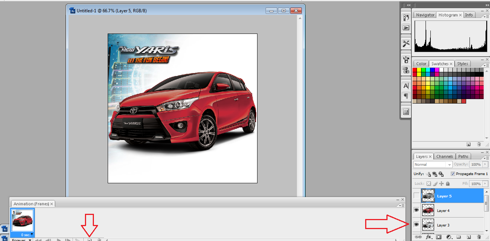Hide Layer 3 using eye icon
Image resolution: width=490 pixels, height=241 pixels.
click(416, 225)
